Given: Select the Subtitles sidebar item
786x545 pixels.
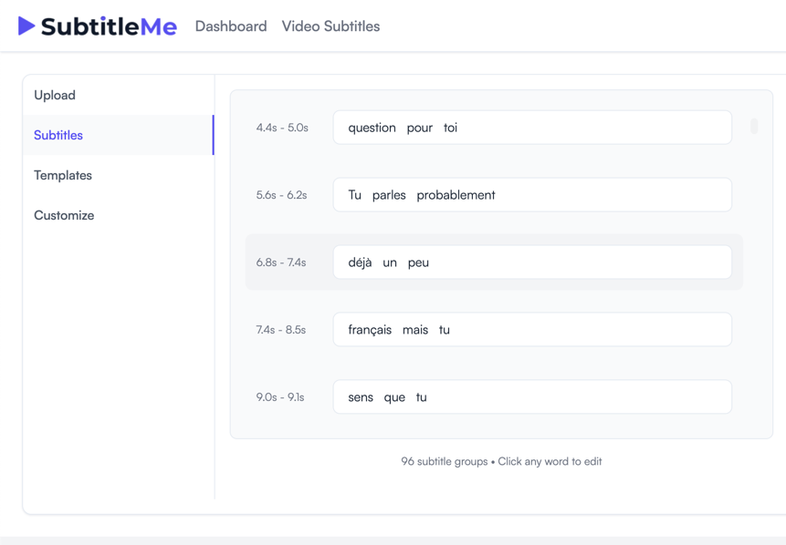Looking at the screenshot, I should 58,135.
